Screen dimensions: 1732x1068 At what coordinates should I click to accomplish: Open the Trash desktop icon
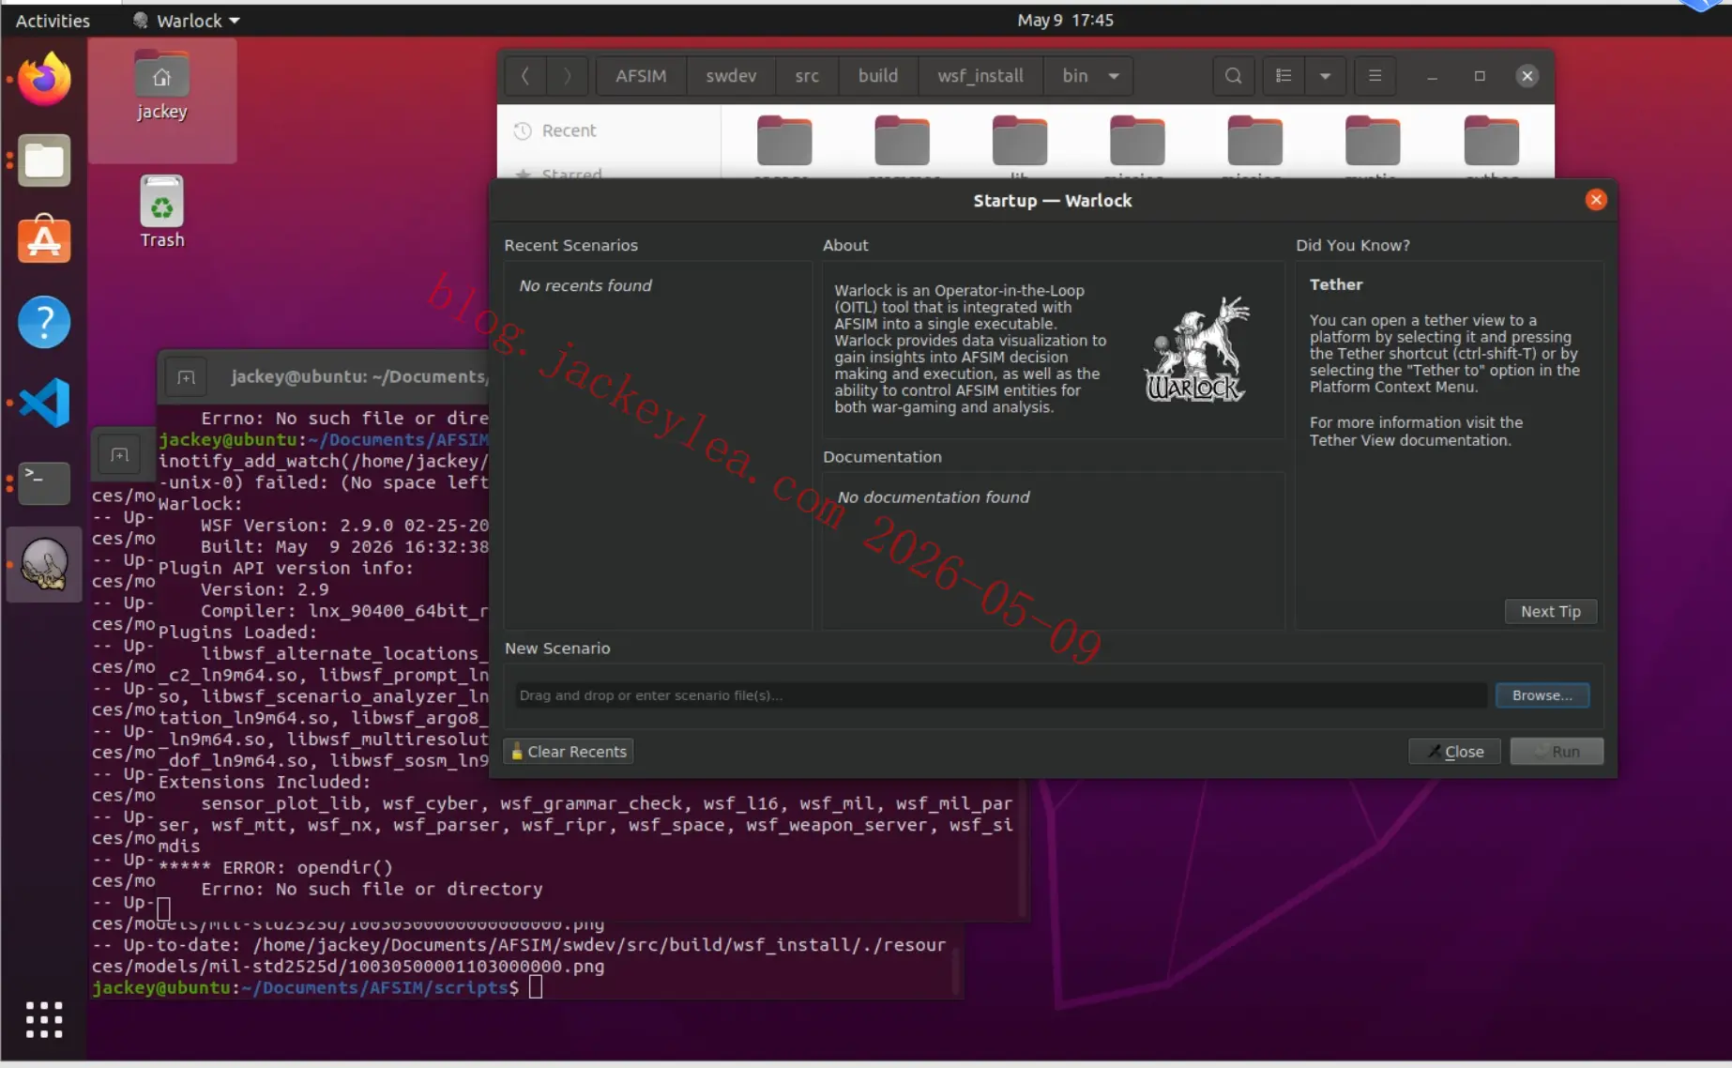click(x=162, y=212)
